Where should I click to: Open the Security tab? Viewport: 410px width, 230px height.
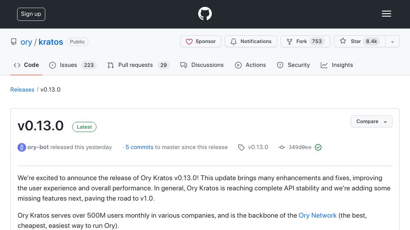click(x=293, y=65)
